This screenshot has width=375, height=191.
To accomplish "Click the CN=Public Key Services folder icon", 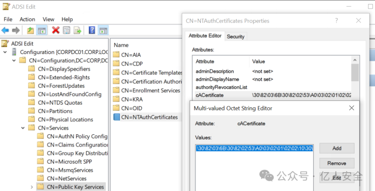I will coord(40,187).
